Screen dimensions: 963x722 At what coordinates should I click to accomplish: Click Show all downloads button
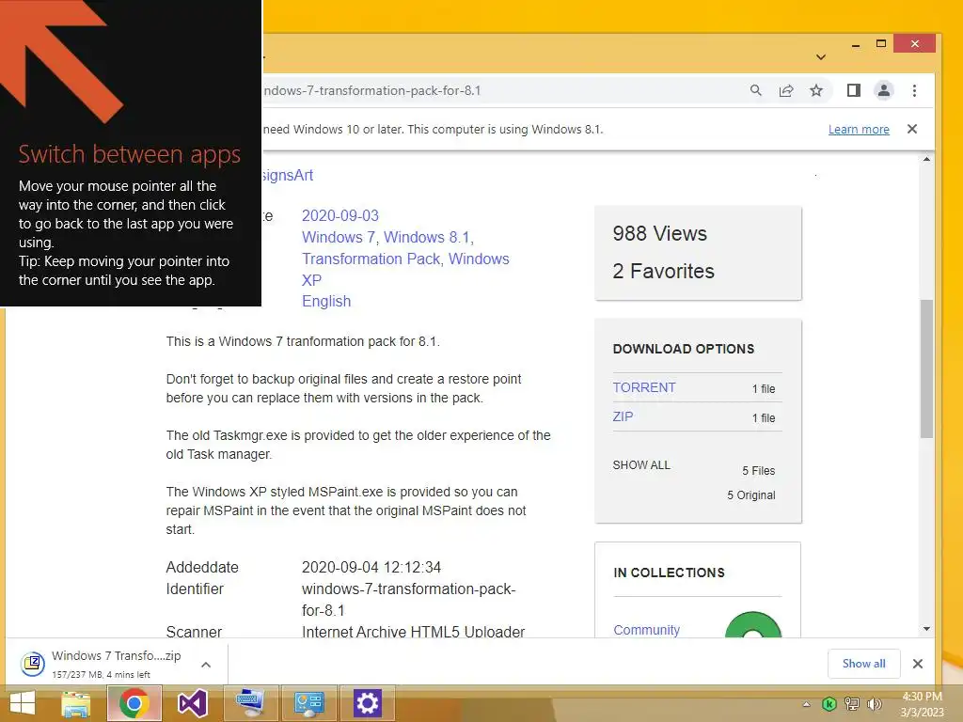(x=863, y=663)
